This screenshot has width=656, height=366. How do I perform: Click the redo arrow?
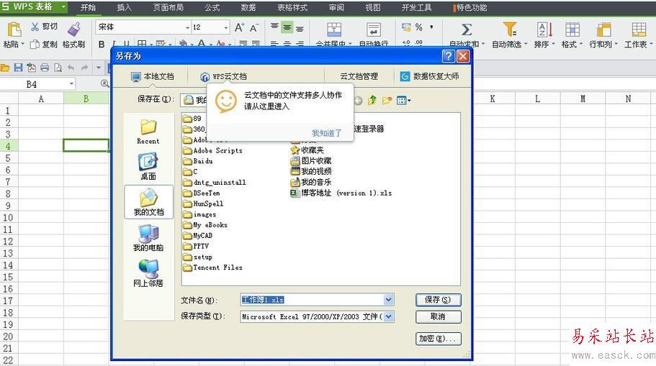click(84, 68)
